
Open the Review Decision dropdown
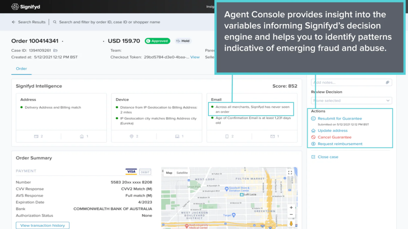pyautogui.click(x=351, y=101)
